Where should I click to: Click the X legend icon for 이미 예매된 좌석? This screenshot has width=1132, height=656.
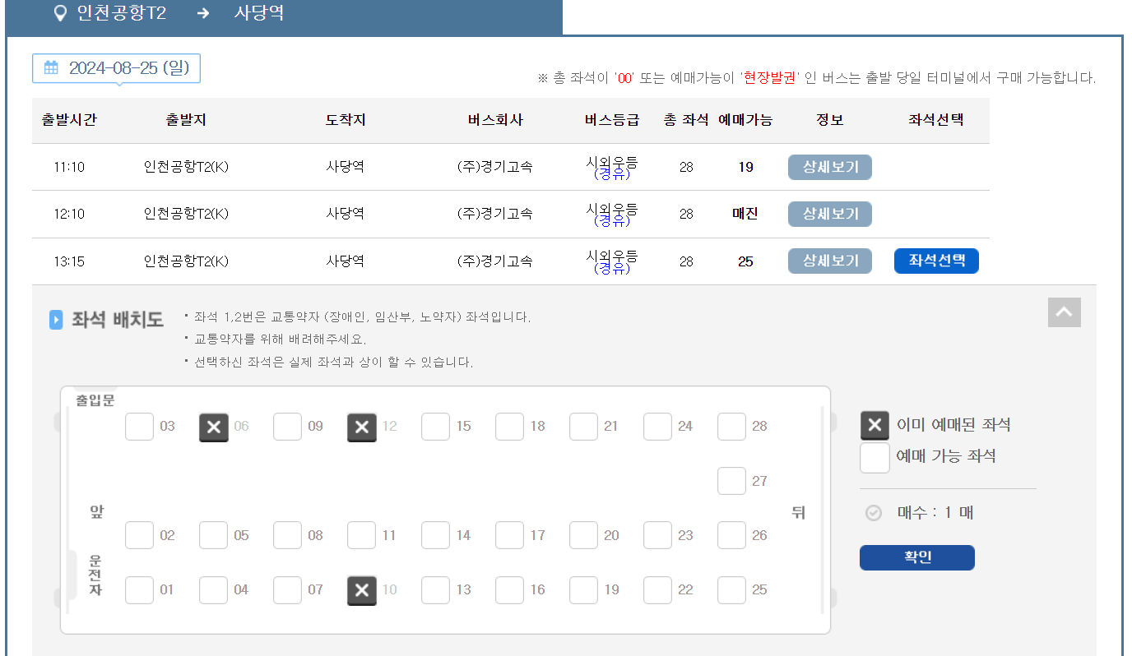tap(875, 425)
